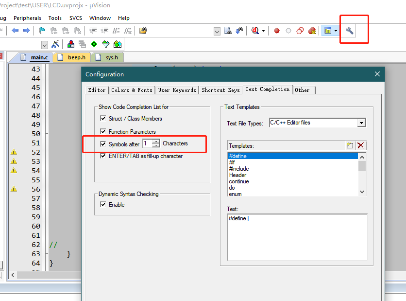The width and height of the screenshot is (406, 301).
Task: Toggle Function Parameters checkbox
Action: 103,131
